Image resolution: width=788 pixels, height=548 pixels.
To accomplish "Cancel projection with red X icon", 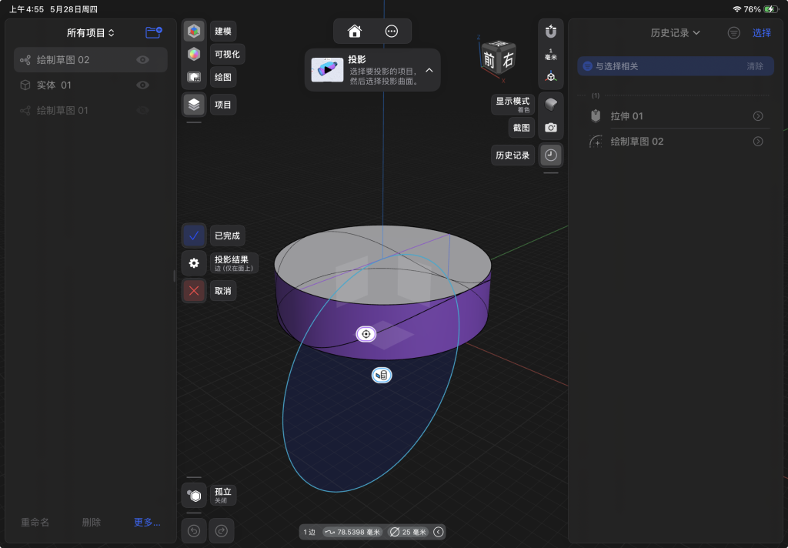I will (x=194, y=291).
